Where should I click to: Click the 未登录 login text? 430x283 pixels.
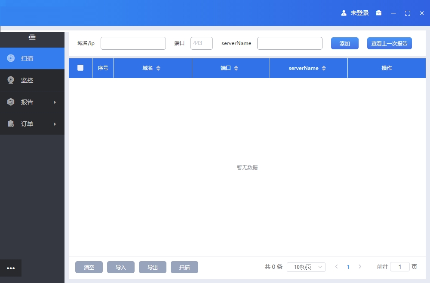359,13
